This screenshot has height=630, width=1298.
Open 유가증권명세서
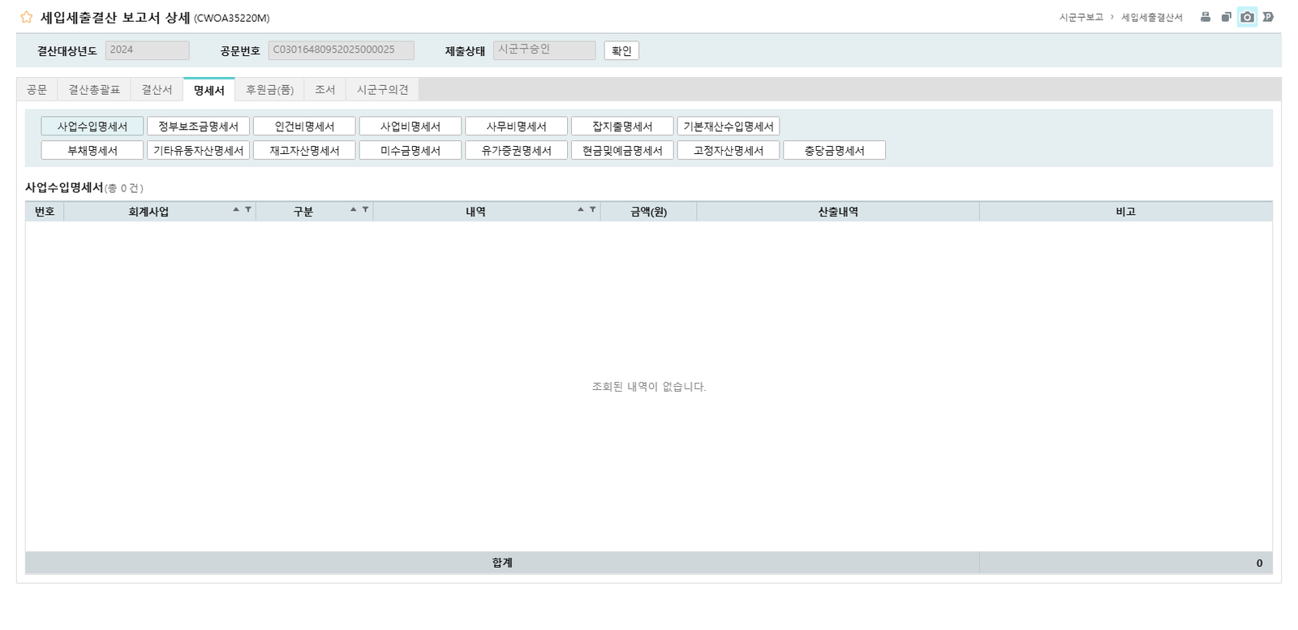point(517,151)
